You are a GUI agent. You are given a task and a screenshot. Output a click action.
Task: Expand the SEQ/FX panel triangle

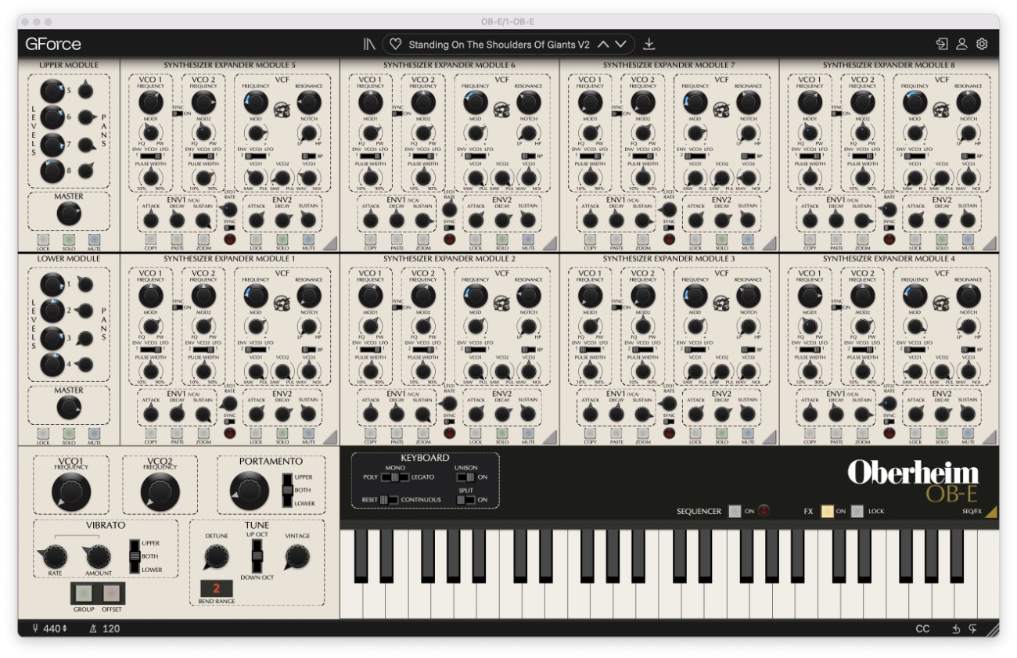pyautogui.click(x=990, y=512)
